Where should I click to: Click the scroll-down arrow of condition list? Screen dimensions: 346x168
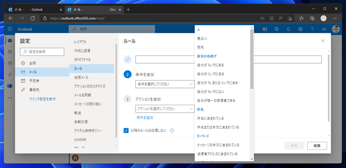(252, 159)
